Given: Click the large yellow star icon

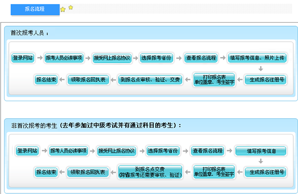Looking at the screenshot, I should 63,9.
